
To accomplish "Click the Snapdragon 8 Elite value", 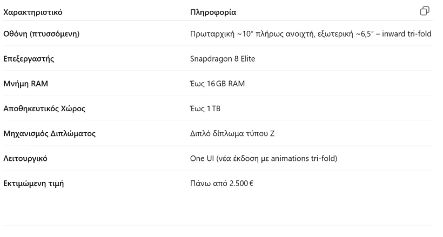I will click(223, 59).
